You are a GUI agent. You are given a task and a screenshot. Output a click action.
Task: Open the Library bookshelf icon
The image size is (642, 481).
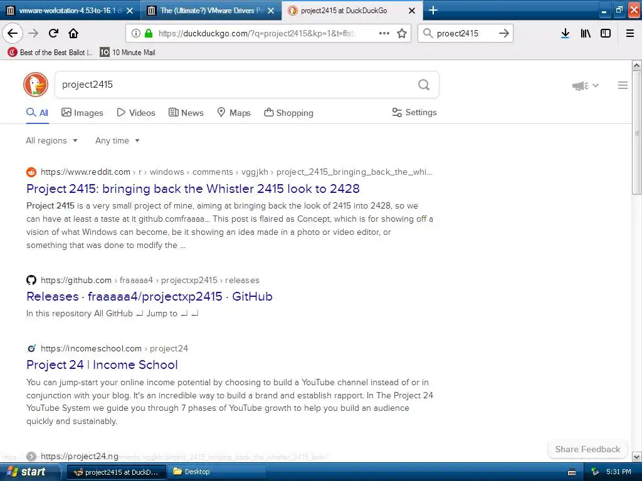(x=586, y=33)
